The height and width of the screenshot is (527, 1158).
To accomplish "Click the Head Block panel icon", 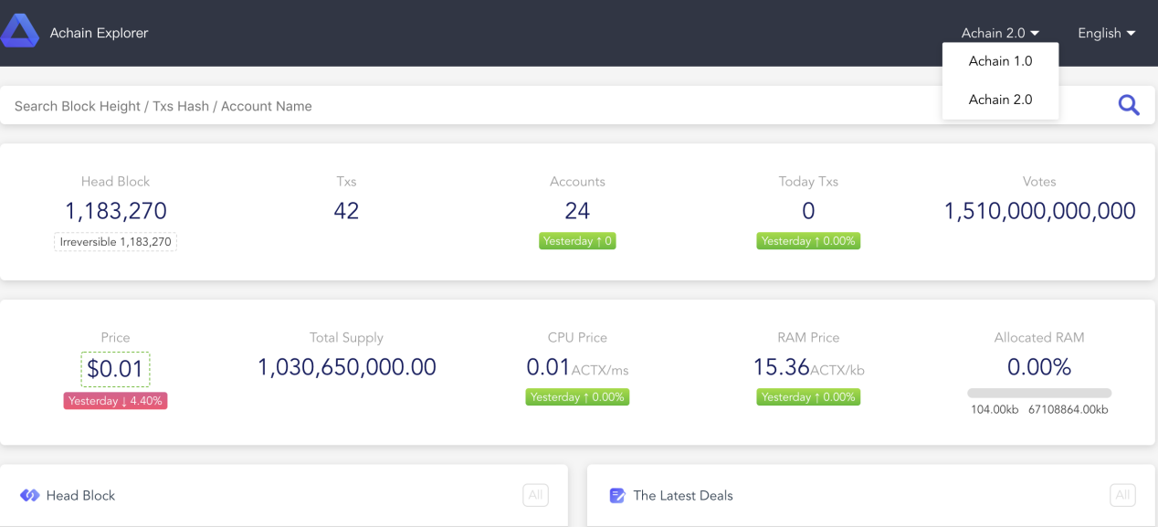I will point(29,495).
